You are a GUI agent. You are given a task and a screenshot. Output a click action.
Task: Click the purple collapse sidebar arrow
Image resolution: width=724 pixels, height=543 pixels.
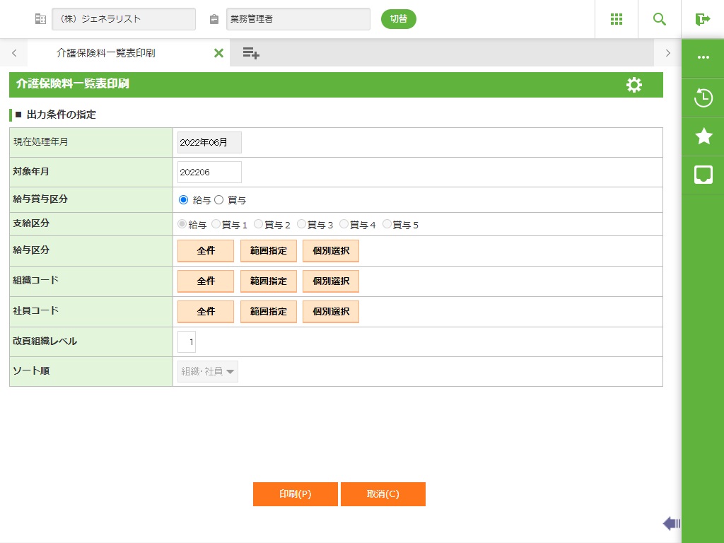tap(671, 523)
